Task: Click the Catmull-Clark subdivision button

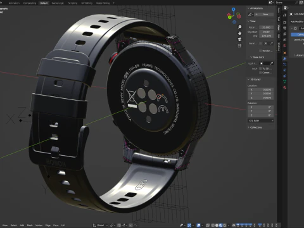Action: 298,34
